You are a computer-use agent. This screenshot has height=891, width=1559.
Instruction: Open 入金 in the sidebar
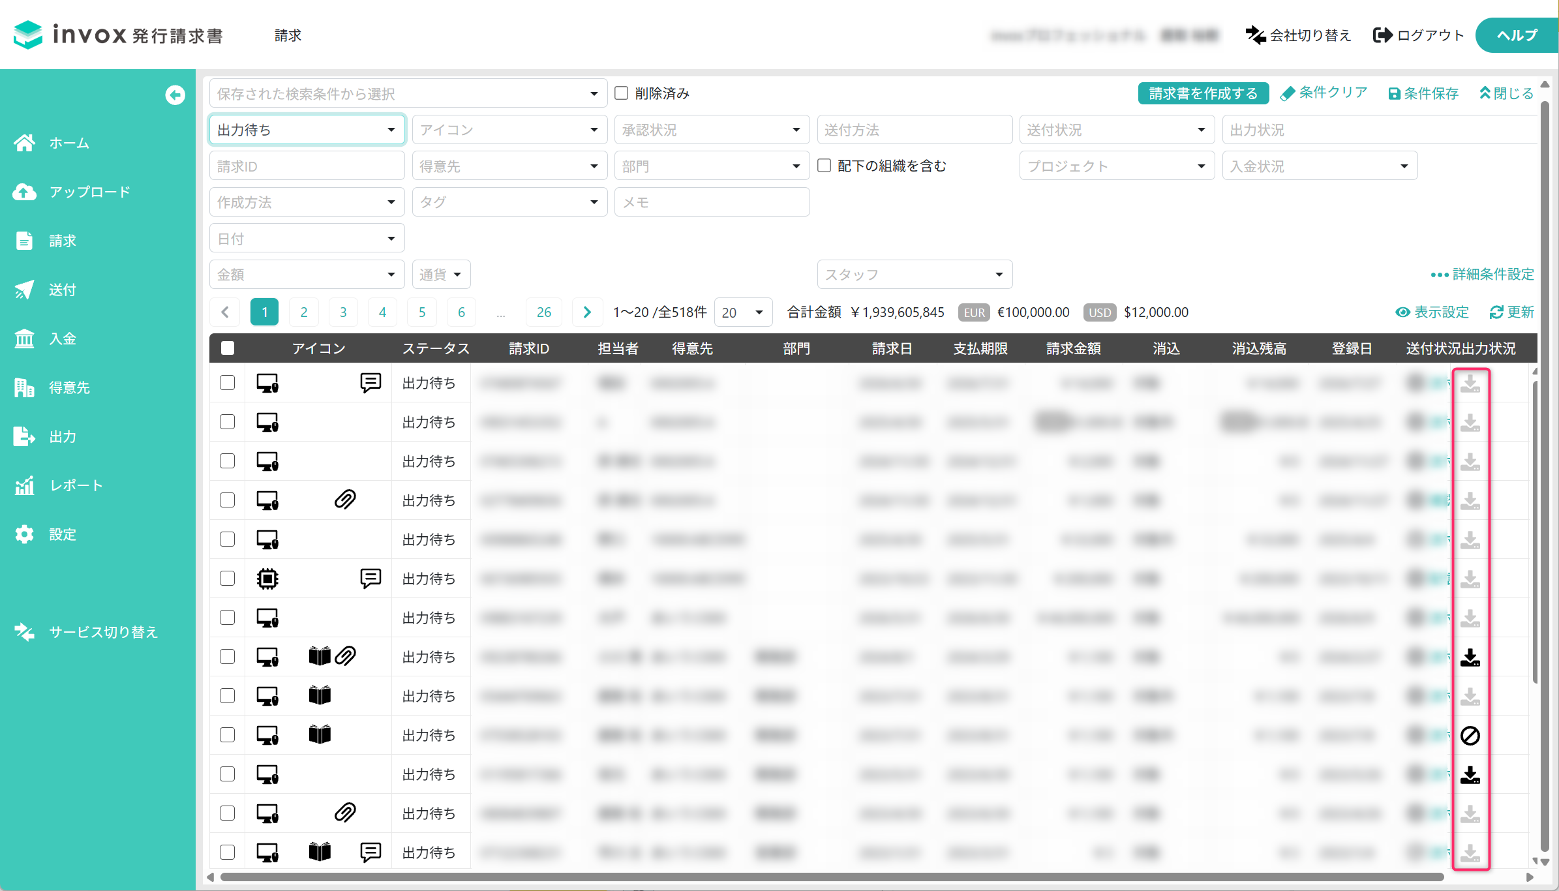tap(45, 339)
